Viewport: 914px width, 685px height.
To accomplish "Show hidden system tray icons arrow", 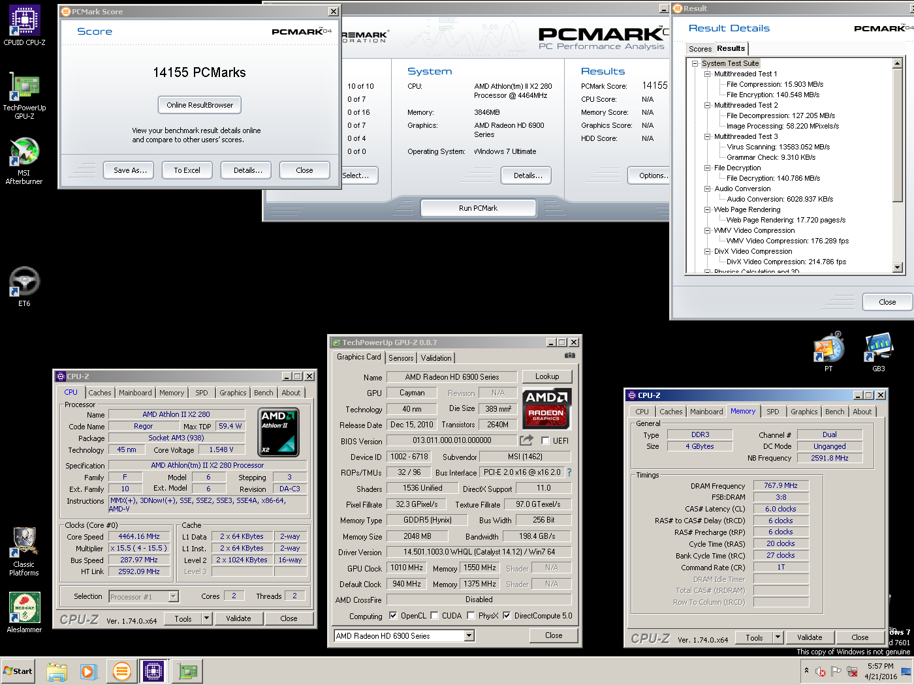I will 807,671.
